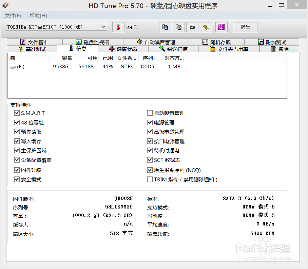Image resolution: width=308 pixels, height=269 pixels.
Task: Click the HD Tune app icon in title bar
Action: pyautogui.click(x=5, y=5)
